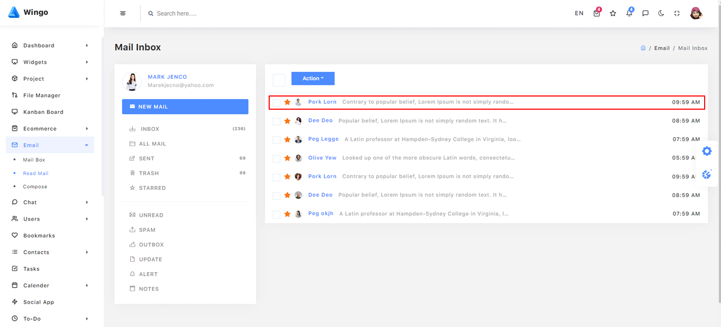Toggle the select-all checkbox beside Action
Image resolution: width=721 pixels, height=327 pixels.
click(279, 80)
